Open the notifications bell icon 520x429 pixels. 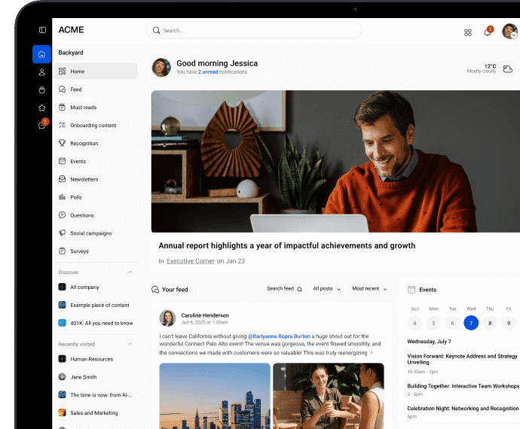coord(488,32)
